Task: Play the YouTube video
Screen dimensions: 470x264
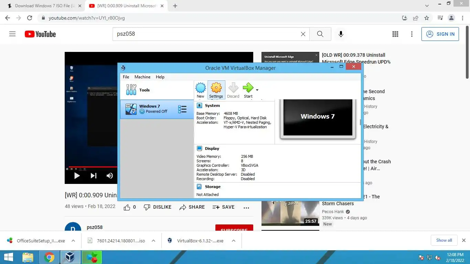Action: coord(77,176)
